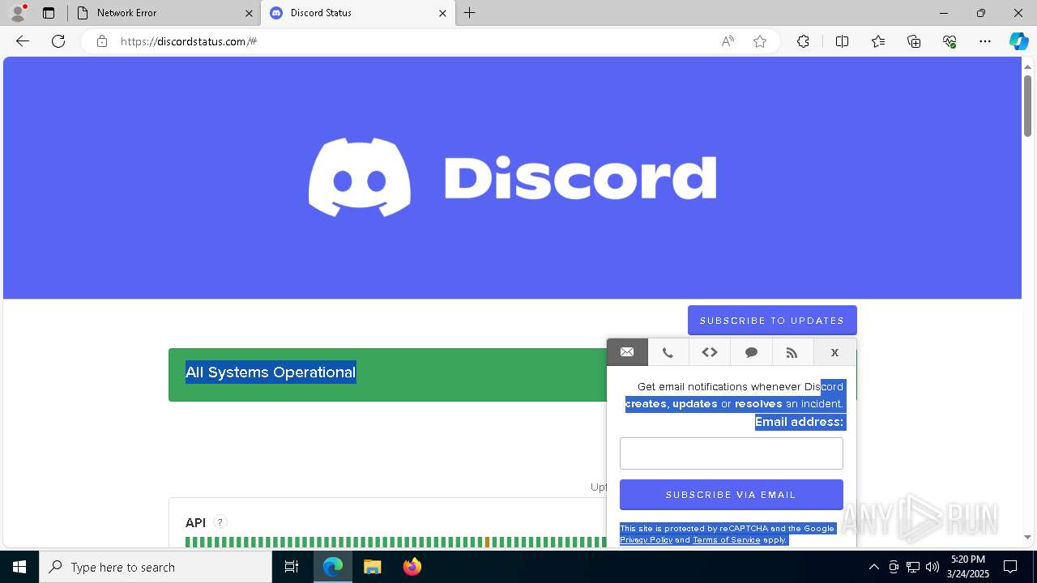Open the Copilot sidebar

(1019, 41)
